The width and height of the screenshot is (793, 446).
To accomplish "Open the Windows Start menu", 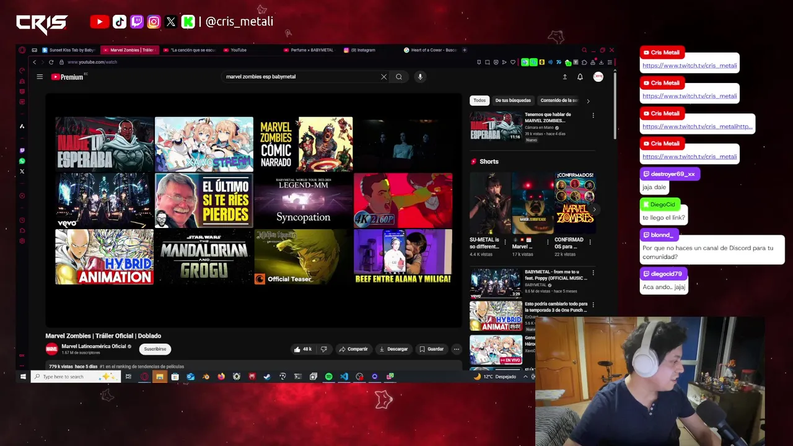I will (x=24, y=377).
